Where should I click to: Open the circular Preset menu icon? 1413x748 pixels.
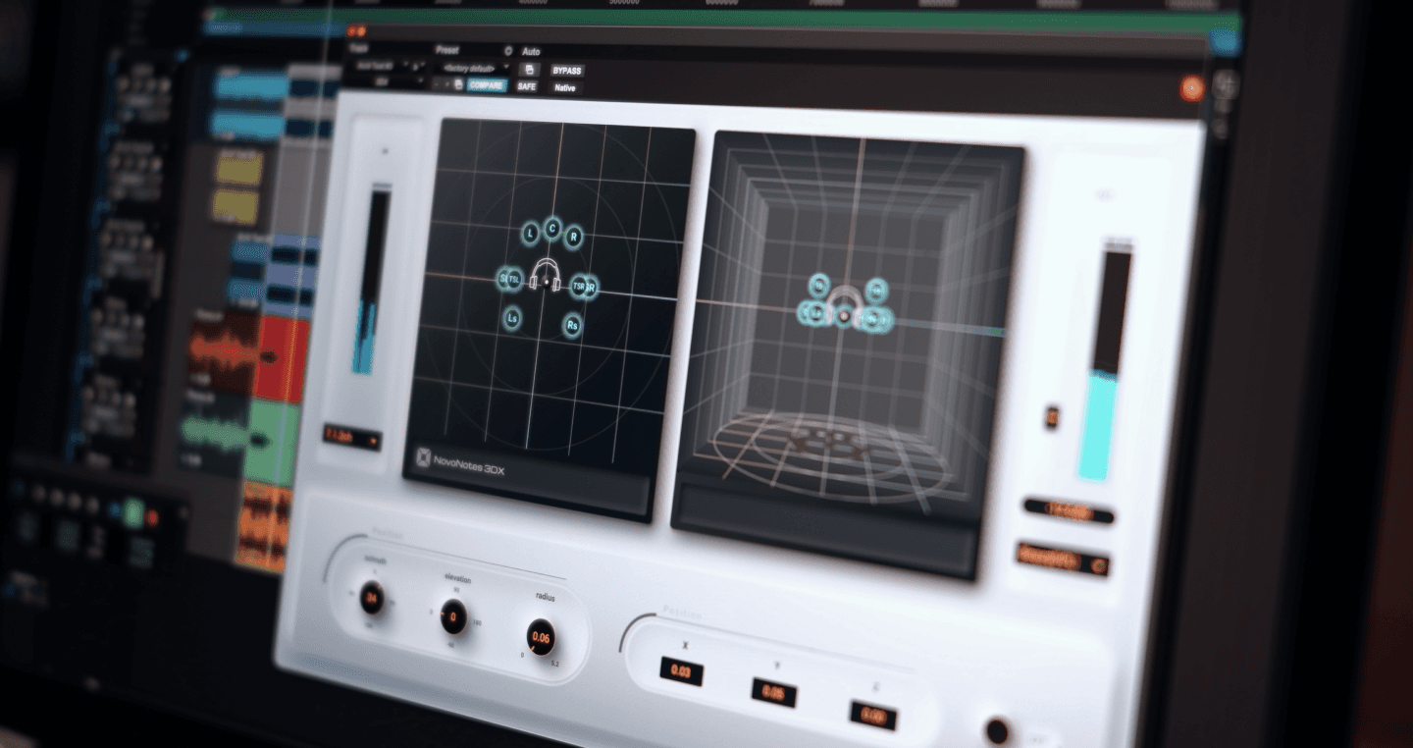tap(507, 50)
